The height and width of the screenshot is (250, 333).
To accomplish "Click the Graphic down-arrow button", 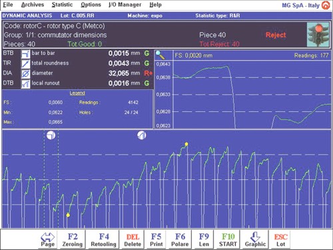I will [255, 239].
